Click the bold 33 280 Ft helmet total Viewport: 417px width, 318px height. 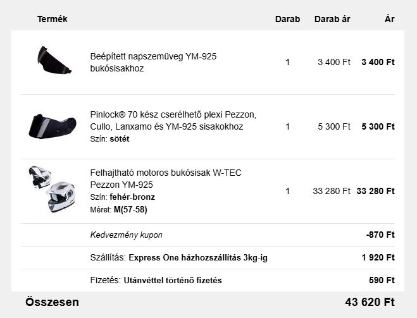click(x=375, y=191)
